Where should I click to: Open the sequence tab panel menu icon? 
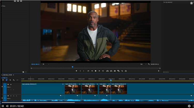click(13, 75)
